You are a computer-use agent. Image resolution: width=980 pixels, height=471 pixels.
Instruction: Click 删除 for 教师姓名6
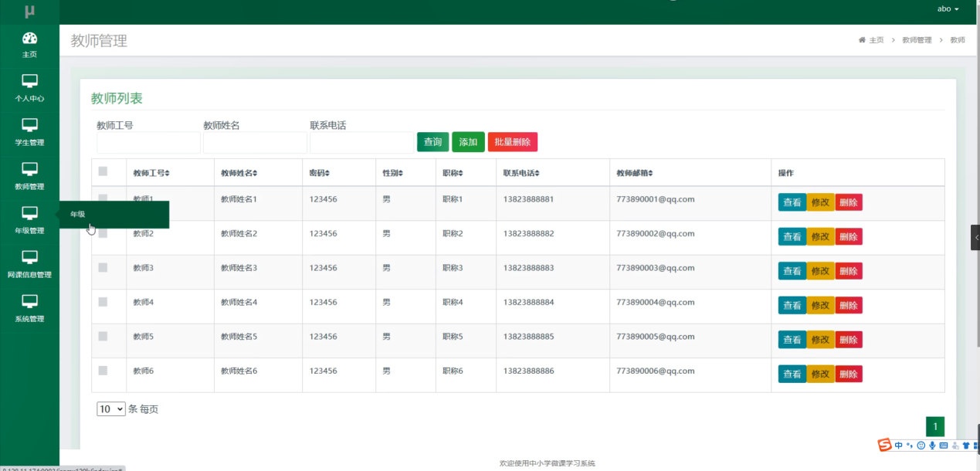click(849, 374)
